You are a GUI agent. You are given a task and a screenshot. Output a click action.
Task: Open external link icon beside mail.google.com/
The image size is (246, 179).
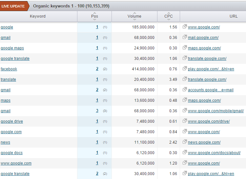[185, 37]
